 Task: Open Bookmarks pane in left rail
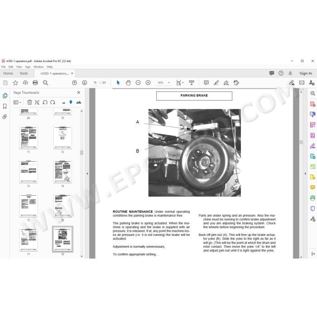click(5, 106)
